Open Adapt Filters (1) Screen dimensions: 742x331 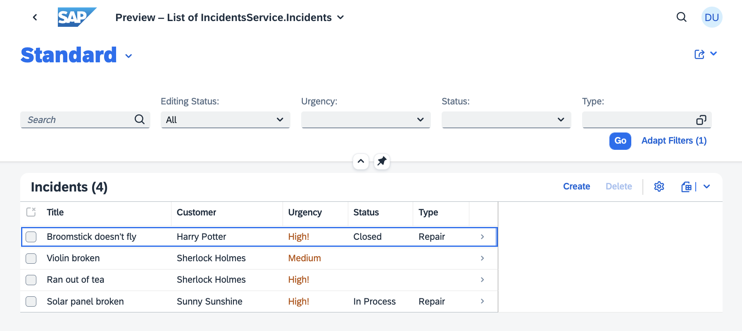(674, 141)
